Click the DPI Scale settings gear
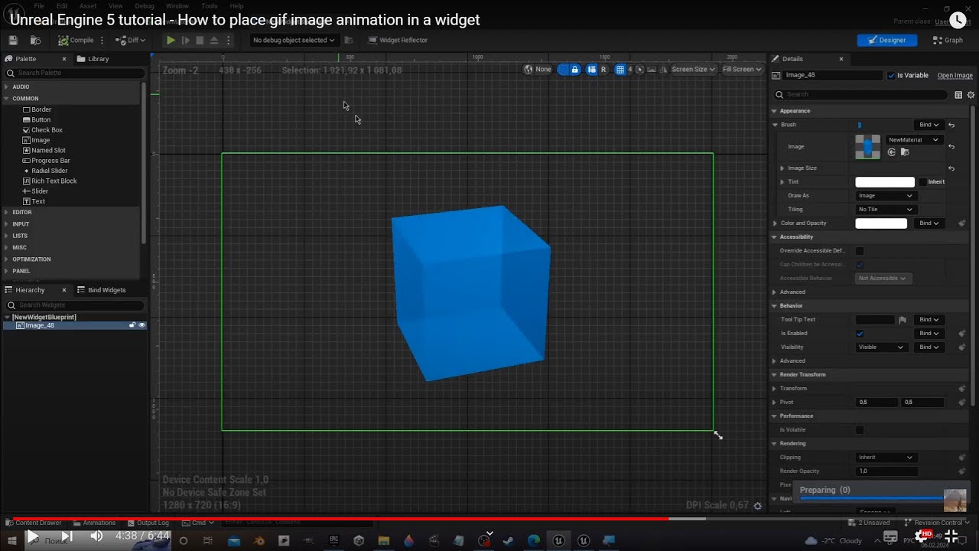Screen dimensions: 979x551 (758, 505)
